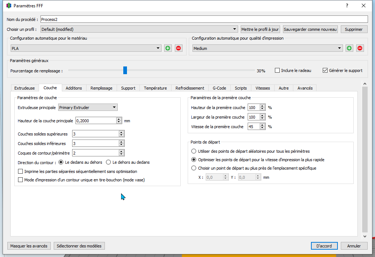Viewport: 375px width, 257px height.
Task: Open the Vitesses tab
Action: click(263, 88)
